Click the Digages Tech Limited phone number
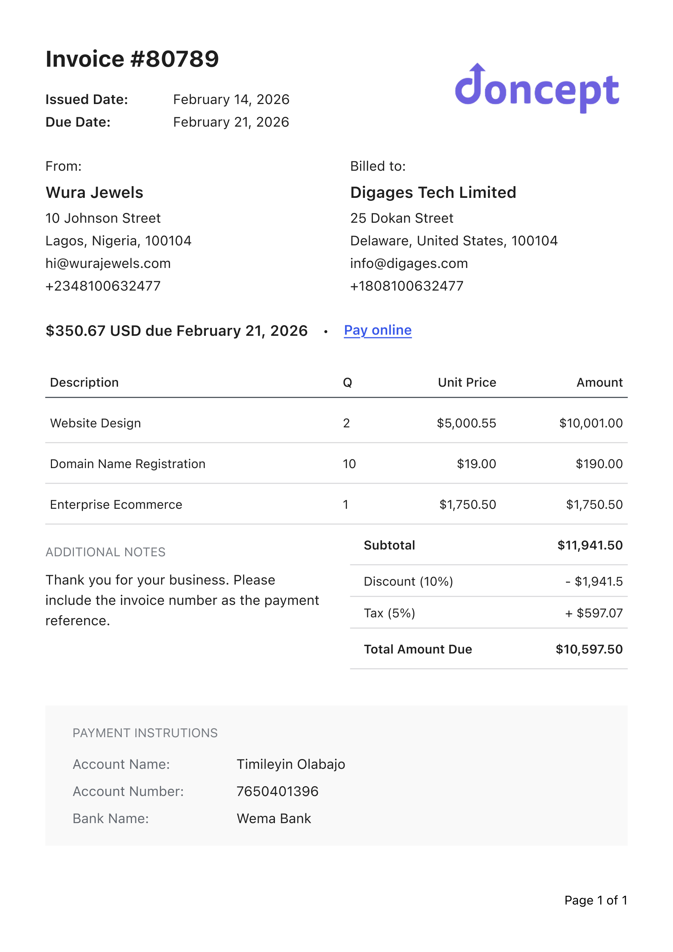The height and width of the screenshot is (952, 673). pyautogui.click(x=406, y=286)
